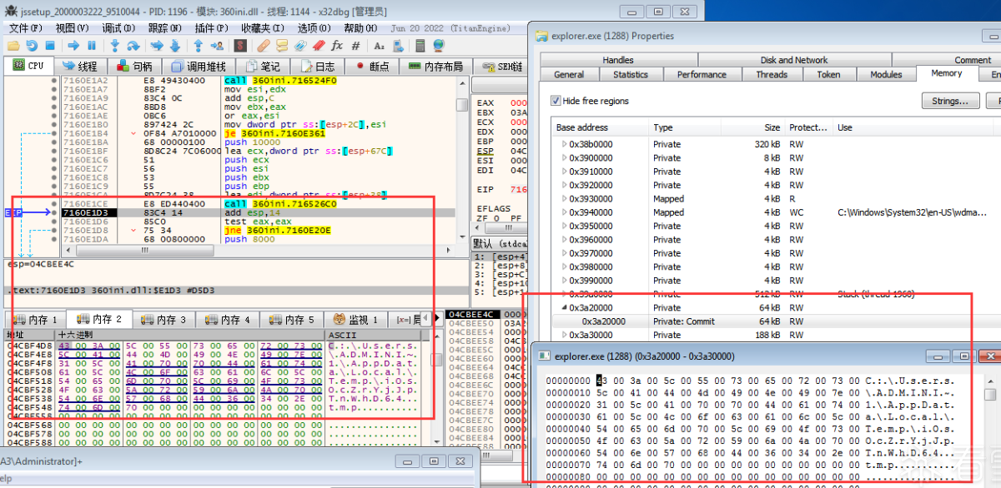Open the labels paperclip icon
The image size is (1001, 488).
tap(300, 46)
